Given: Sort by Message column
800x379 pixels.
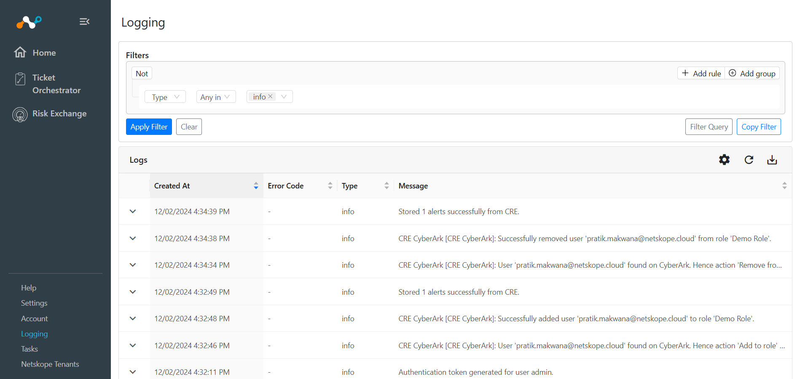Looking at the screenshot, I should (784, 185).
